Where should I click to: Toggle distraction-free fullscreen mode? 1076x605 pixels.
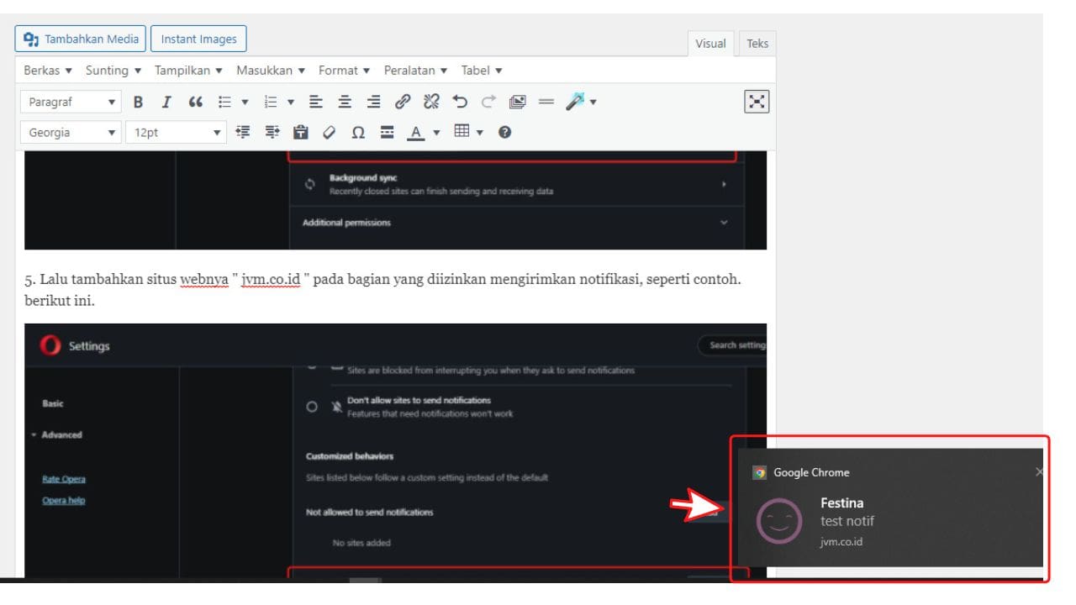point(757,102)
